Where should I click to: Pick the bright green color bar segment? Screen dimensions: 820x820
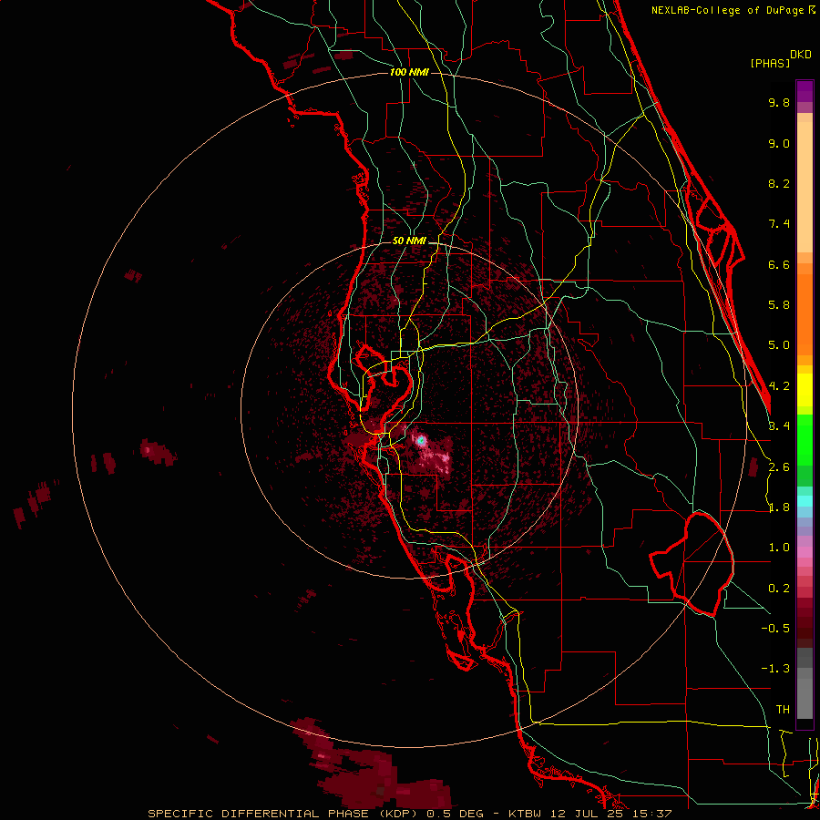805,439
